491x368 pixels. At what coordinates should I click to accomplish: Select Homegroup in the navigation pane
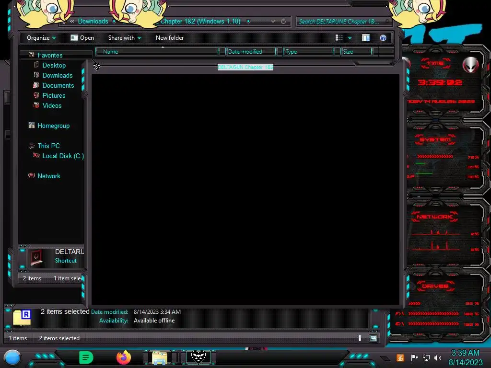(x=54, y=126)
